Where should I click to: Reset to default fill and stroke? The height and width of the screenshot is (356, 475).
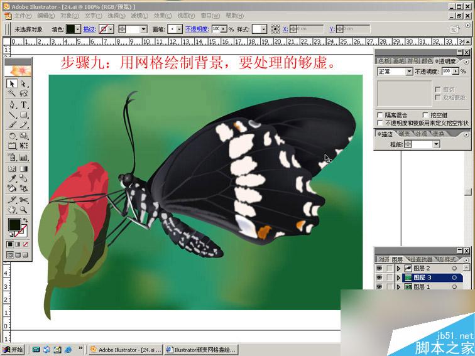[11, 235]
